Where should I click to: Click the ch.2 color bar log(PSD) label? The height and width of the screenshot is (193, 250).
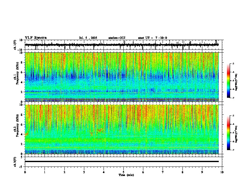(x=236, y=134)
